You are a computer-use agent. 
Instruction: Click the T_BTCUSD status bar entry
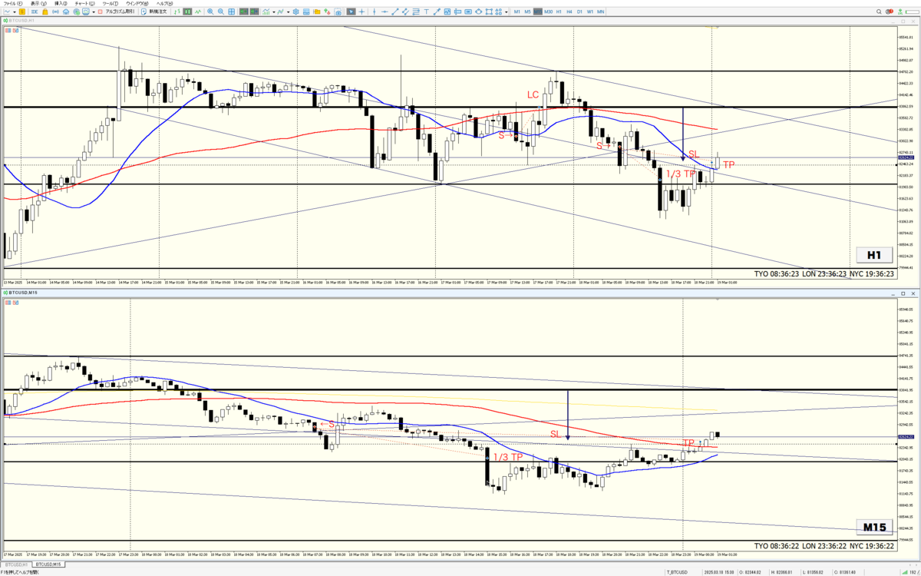pos(676,571)
